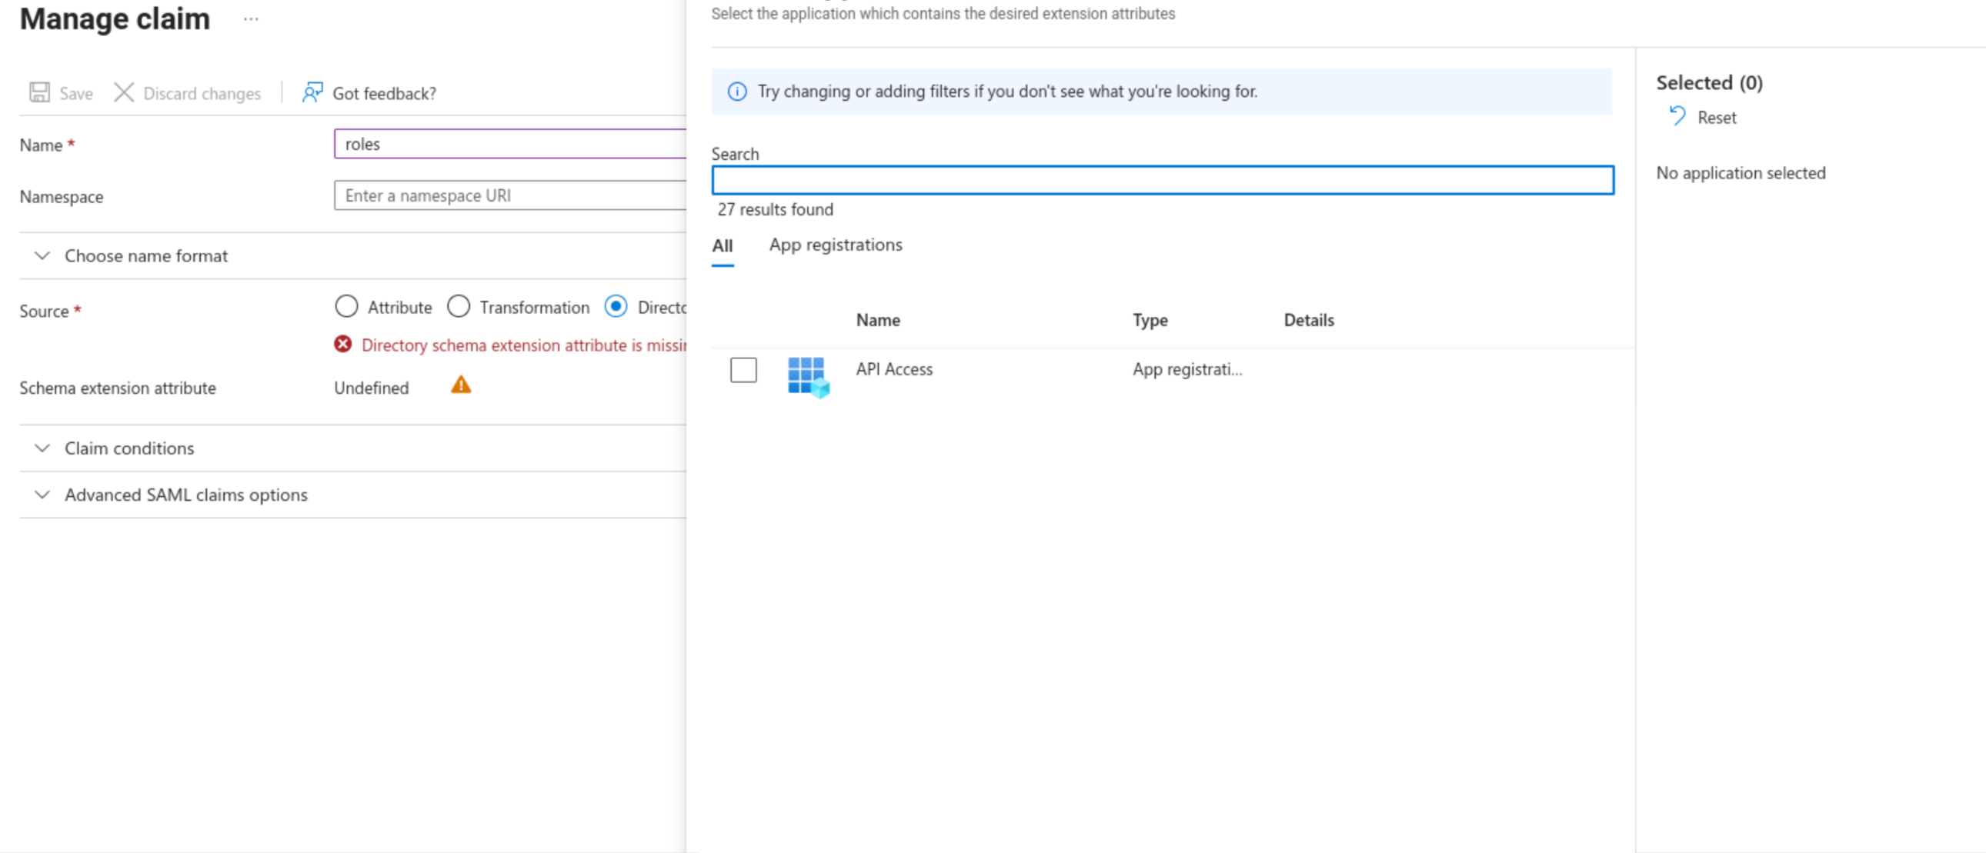Switch to the All tab
Image resolution: width=1986 pixels, height=853 pixels.
click(x=723, y=246)
